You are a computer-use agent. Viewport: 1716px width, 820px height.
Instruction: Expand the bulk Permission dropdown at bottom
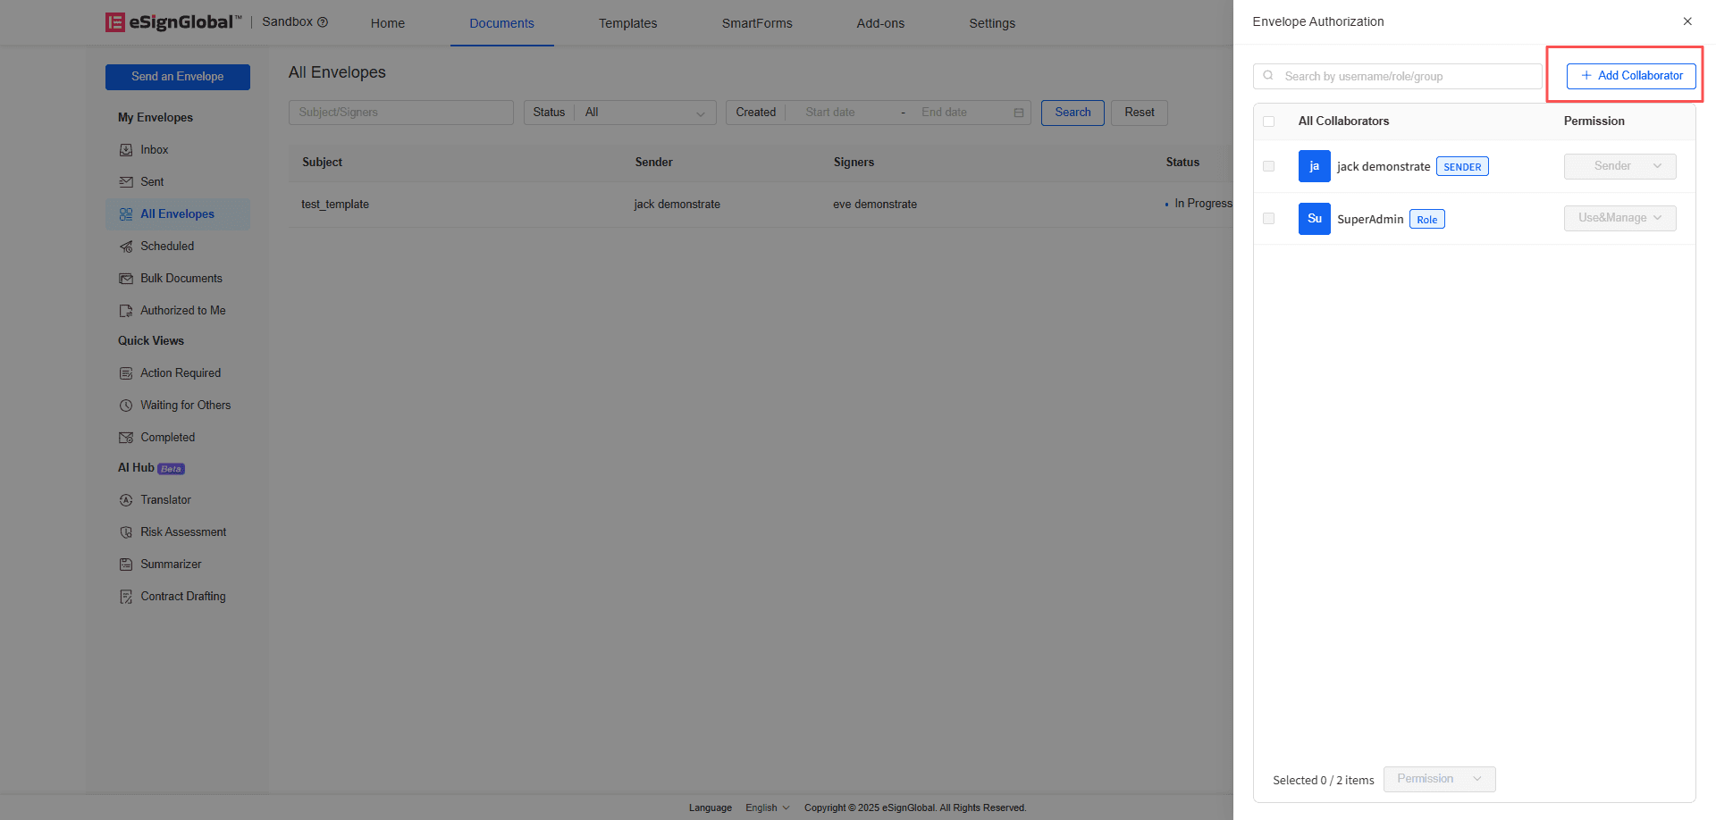[x=1439, y=779]
